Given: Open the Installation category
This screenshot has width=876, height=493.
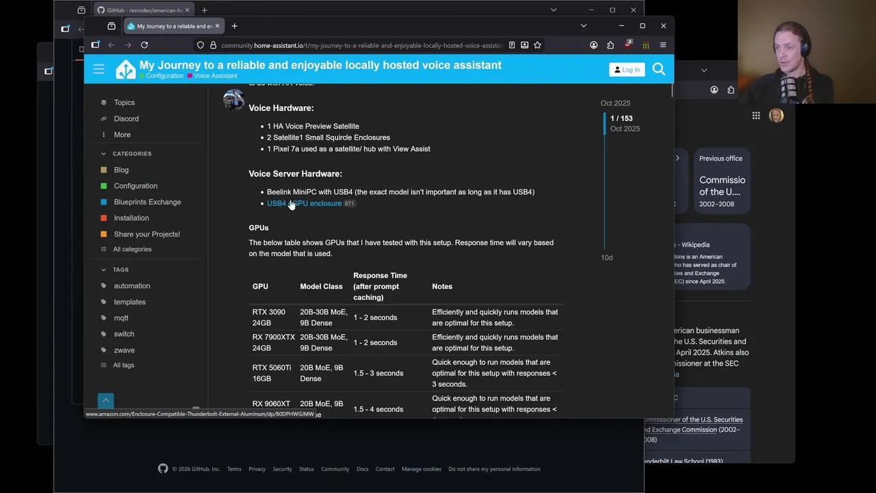Looking at the screenshot, I should point(131,218).
